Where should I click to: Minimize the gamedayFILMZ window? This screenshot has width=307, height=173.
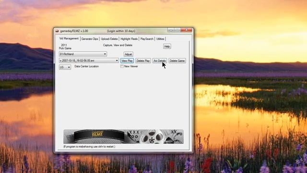[x=171, y=30]
